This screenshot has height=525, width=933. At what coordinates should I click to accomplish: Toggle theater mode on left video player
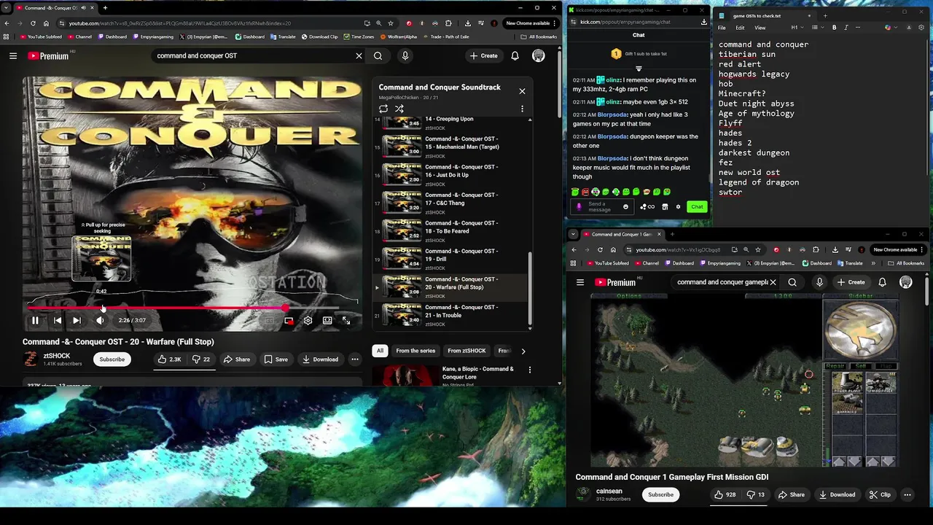(x=327, y=320)
